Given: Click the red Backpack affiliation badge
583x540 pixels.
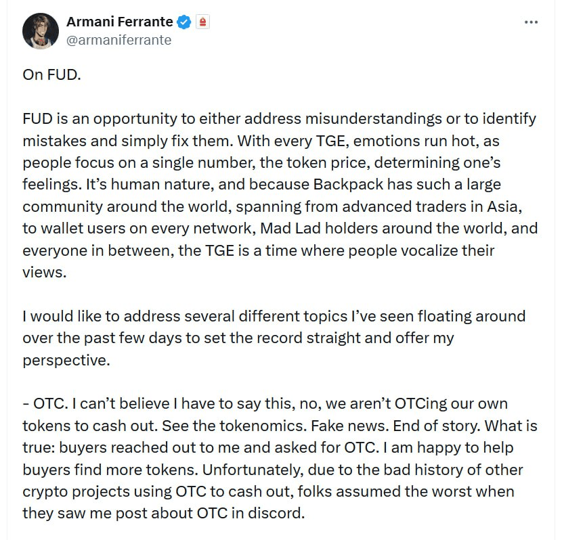Looking at the screenshot, I should pyautogui.click(x=202, y=22).
